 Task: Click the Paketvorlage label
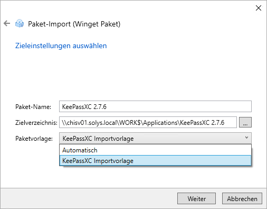pyautogui.click(x=34, y=139)
